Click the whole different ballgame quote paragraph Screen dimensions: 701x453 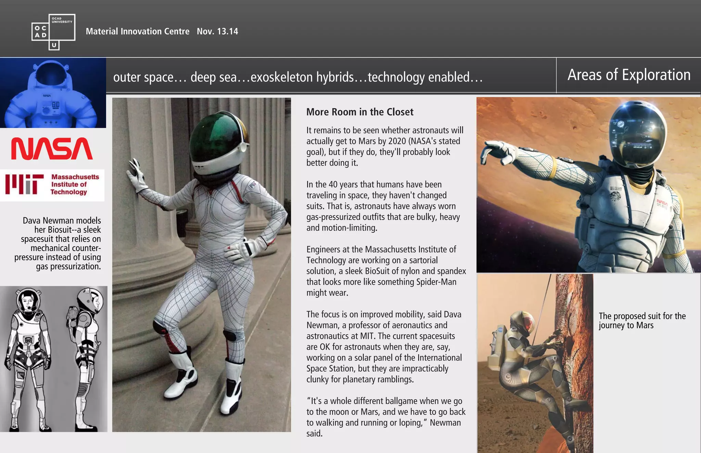386,417
